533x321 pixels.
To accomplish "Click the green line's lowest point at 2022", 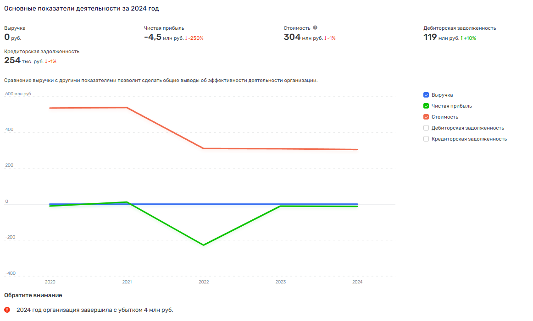I will tap(204, 245).
